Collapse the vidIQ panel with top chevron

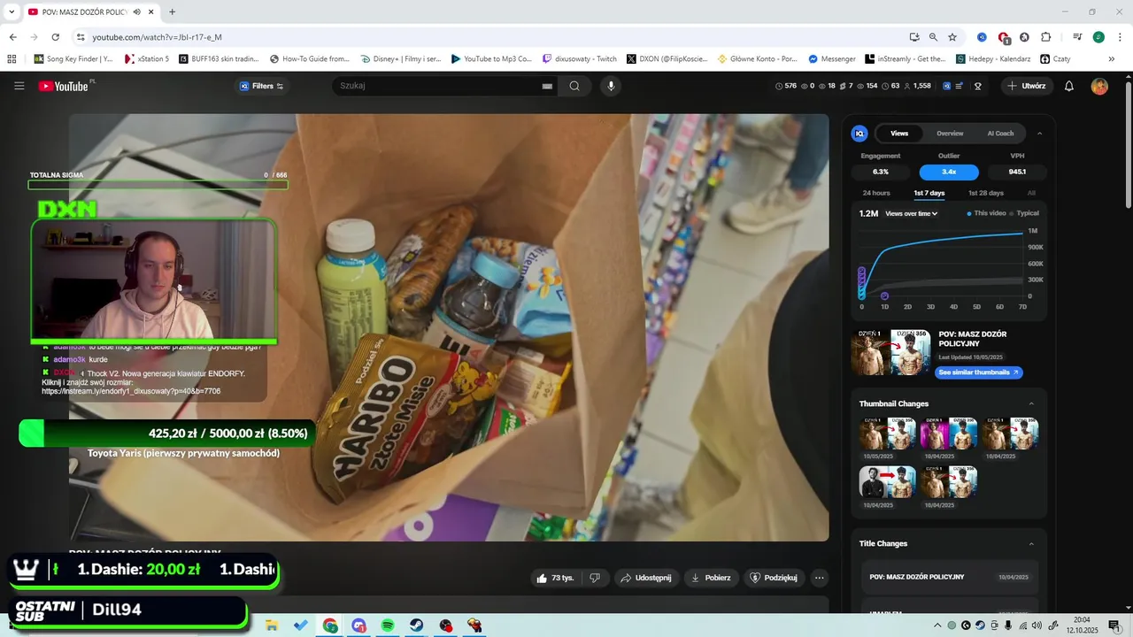point(1039,134)
